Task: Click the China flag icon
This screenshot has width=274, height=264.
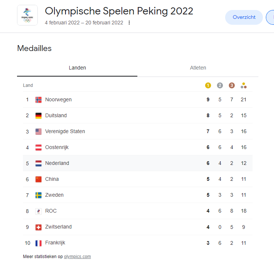Action: tap(39, 179)
